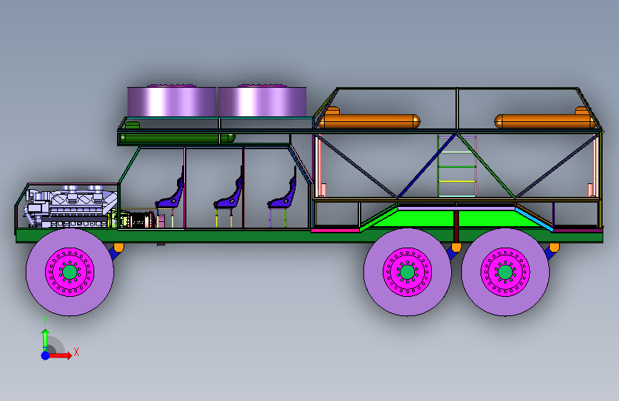The width and height of the screenshot is (619, 401).
Task: Select the right purple cylindrical roof tank
Action: [x=262, y=101]
